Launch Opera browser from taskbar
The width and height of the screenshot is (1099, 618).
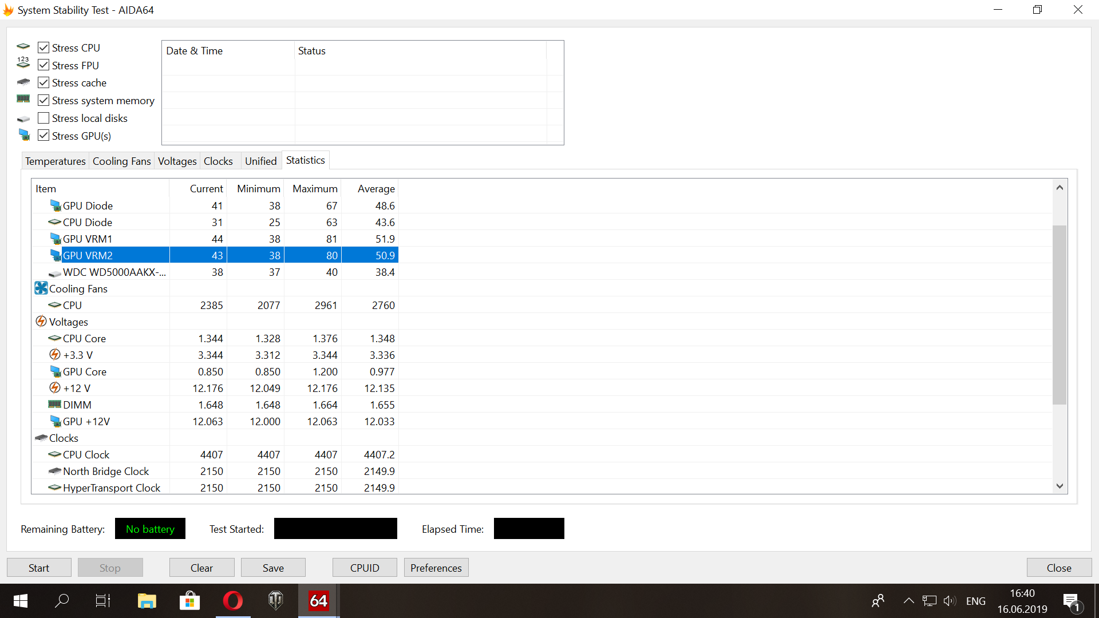(232, 600)
